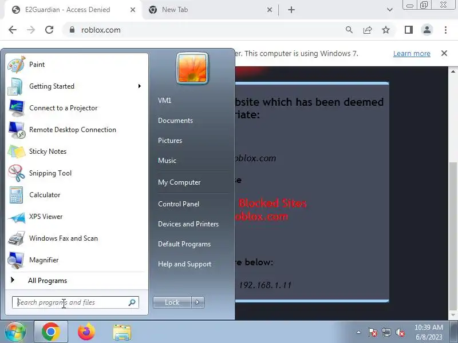Open Chrome's tab search chevron
This screenshot has width=458, height=343.
click(390, 10)
